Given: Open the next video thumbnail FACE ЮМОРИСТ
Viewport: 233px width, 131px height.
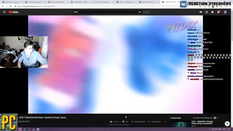Looking at the screenshot, I should coord(180,124).
